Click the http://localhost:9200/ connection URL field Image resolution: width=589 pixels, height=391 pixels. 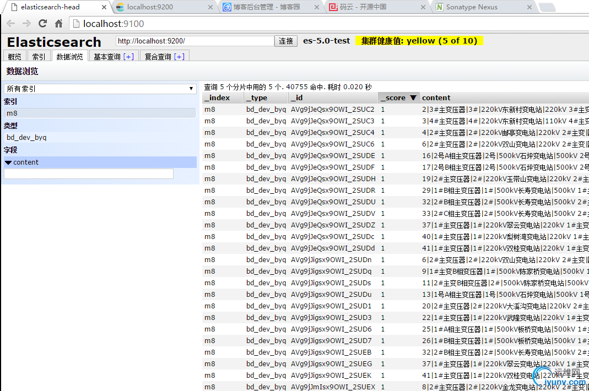[195, 41]
